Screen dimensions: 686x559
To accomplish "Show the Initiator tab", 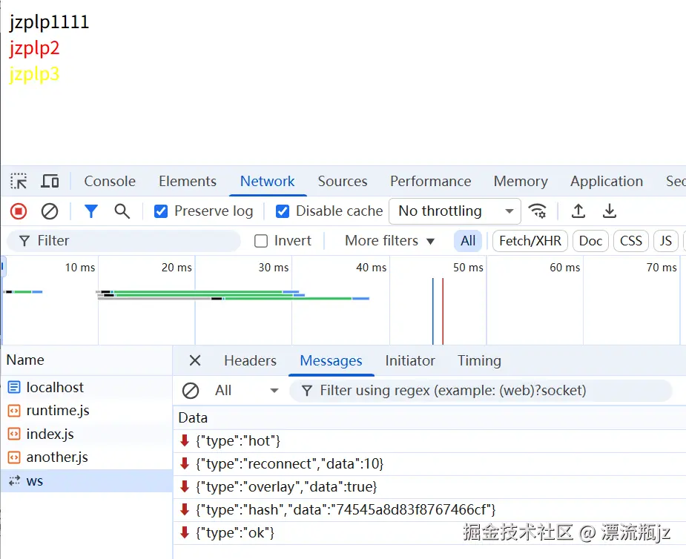I will pyautogui.click(x=410, y=360).
